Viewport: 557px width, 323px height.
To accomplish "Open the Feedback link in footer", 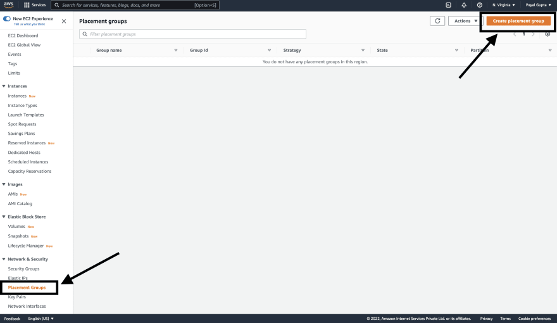I will (13, 319).
